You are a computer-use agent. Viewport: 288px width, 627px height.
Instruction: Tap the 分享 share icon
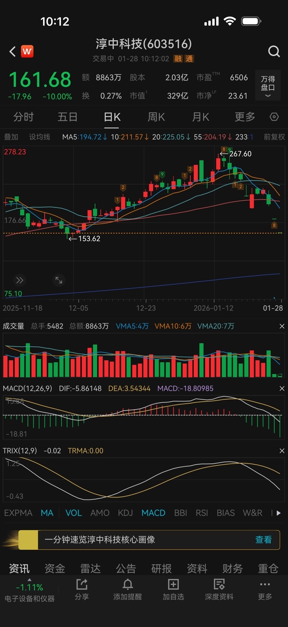pyautogui.click(x=82, y=589)
